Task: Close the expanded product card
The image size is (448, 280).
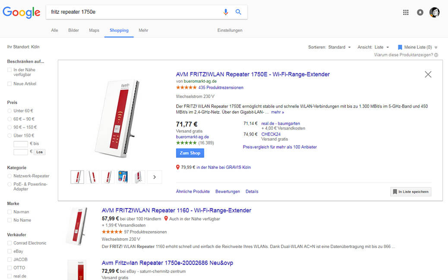Action: (428, 75)
